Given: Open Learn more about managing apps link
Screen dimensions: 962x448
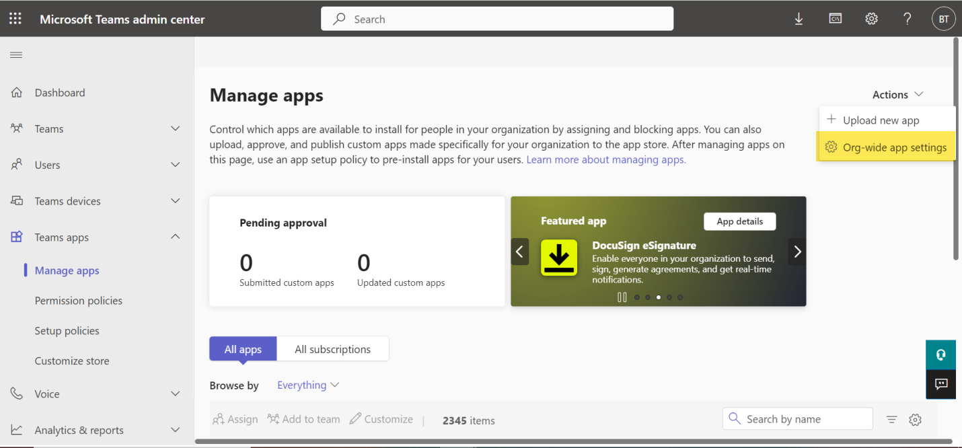Looking at the screenshot, I should [606, 159].
